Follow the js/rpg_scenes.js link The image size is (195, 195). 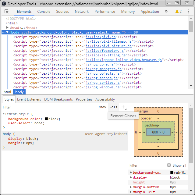(101, 78)
